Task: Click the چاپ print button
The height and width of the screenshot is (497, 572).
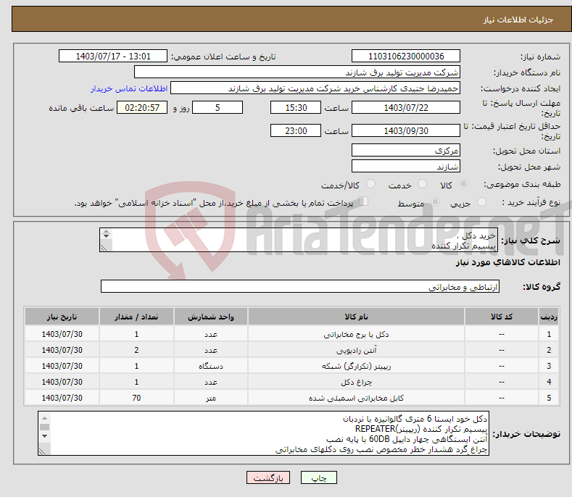Action: click(319, 477)
